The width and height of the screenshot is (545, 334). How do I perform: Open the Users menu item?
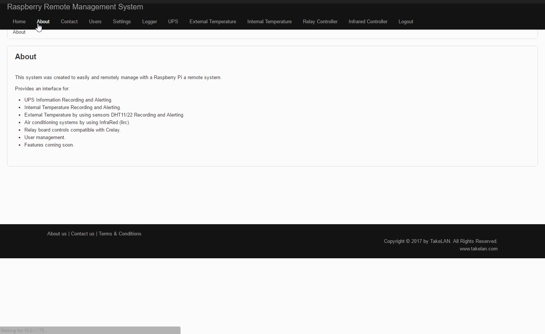tap(95, 22)
